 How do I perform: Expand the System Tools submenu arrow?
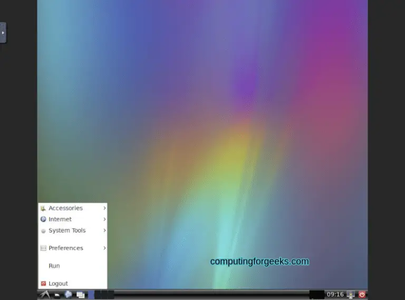tap(104, 231)
